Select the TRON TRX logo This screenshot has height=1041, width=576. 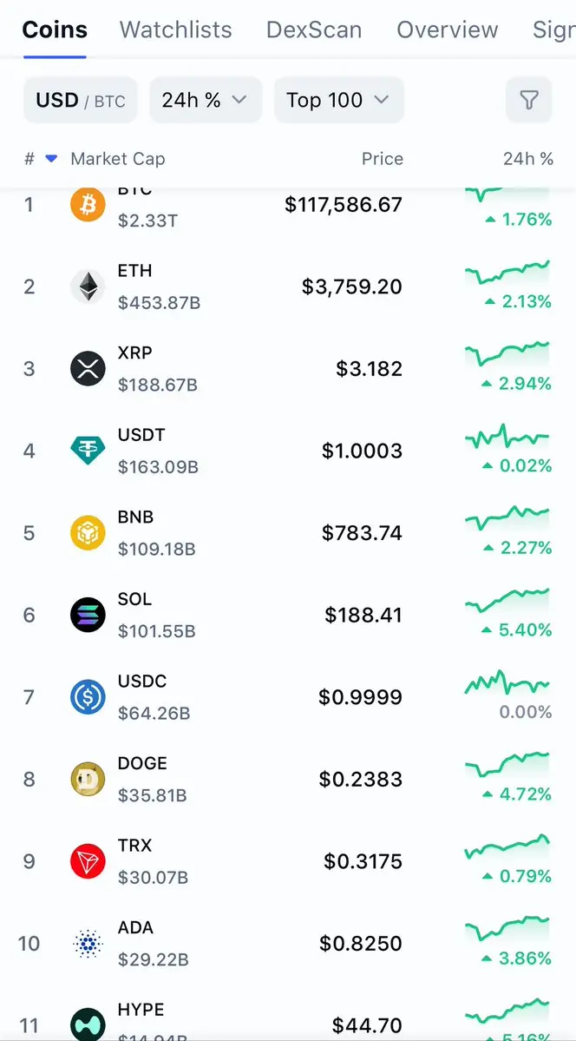(88, 861)
